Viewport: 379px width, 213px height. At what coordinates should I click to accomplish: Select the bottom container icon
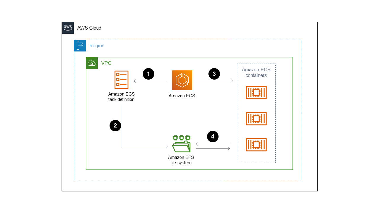pyautogui.click(x=256, y=145)
